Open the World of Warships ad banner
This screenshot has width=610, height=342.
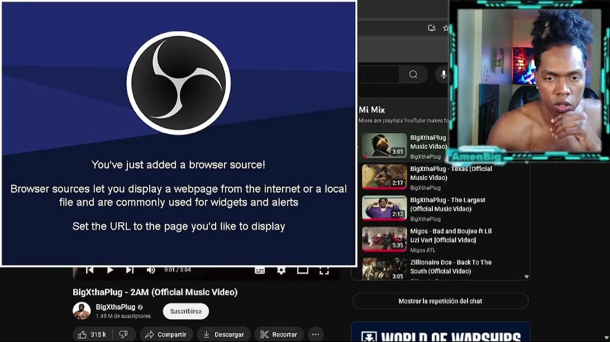(440, 332)
